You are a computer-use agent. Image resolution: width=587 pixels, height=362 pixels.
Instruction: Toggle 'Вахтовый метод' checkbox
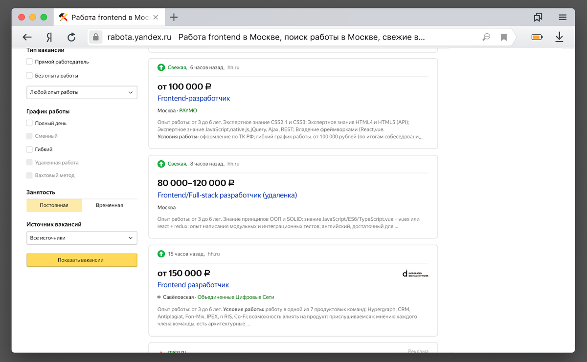(29, 175)
